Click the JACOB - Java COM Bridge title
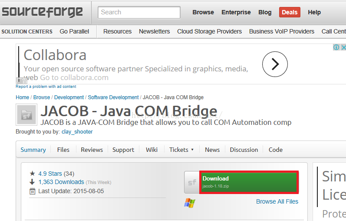 tap(129, 111)
